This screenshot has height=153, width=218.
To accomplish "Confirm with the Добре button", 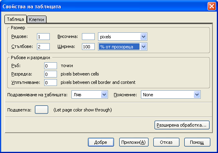I will [x=101, y=142].
